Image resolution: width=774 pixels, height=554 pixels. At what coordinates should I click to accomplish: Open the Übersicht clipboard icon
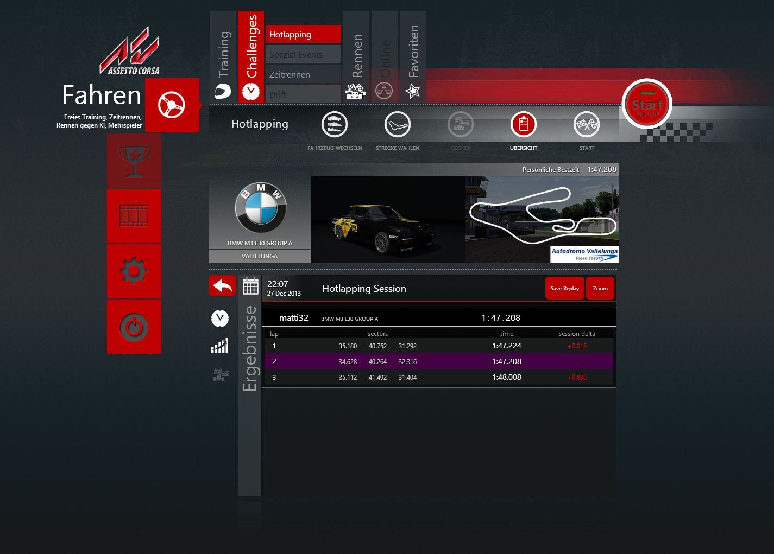tap(524, 125)
